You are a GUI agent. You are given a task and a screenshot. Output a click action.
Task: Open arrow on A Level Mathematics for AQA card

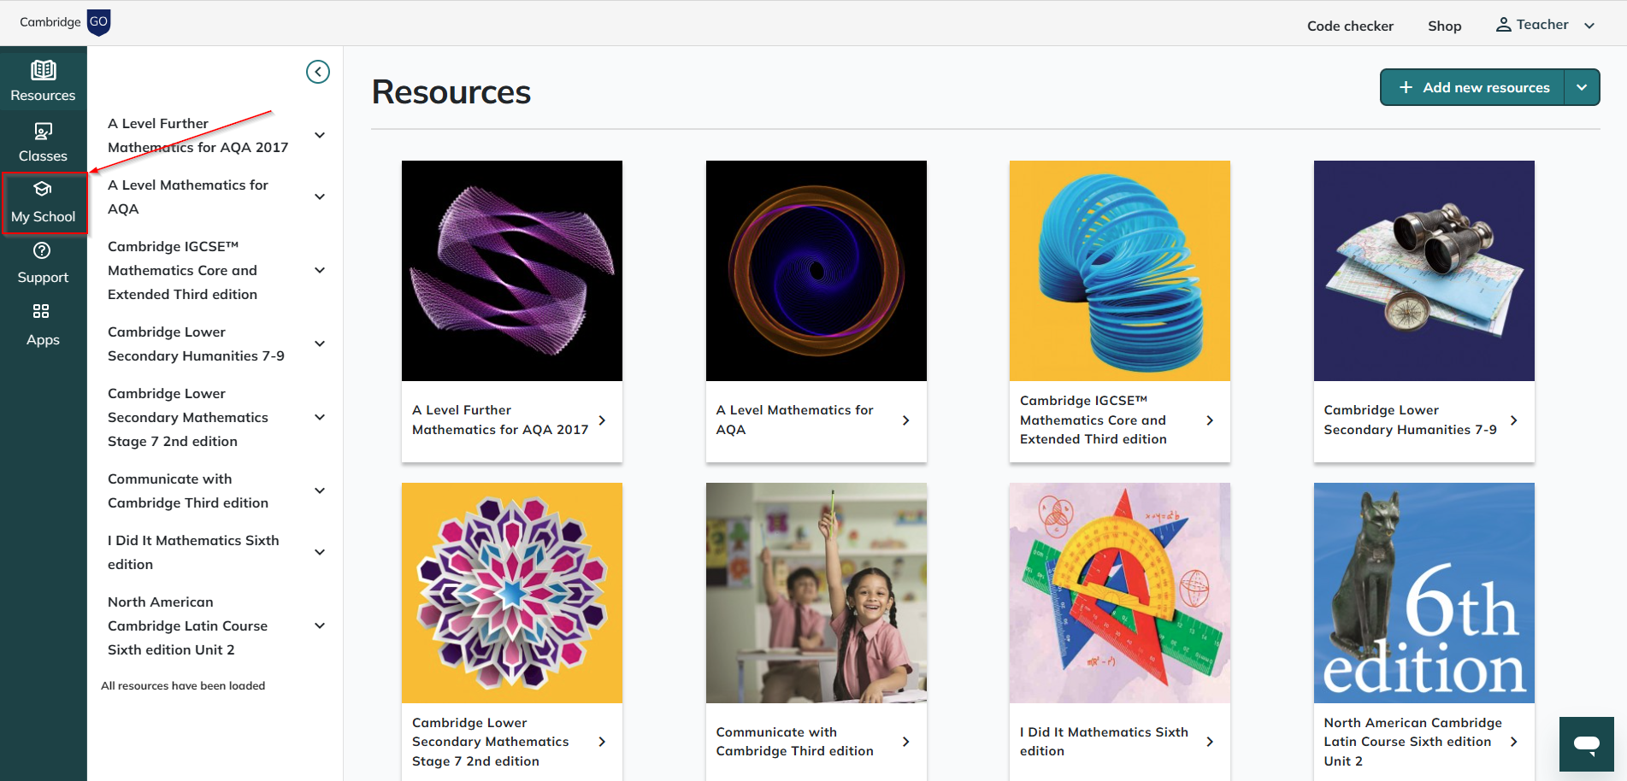(906, 420)
